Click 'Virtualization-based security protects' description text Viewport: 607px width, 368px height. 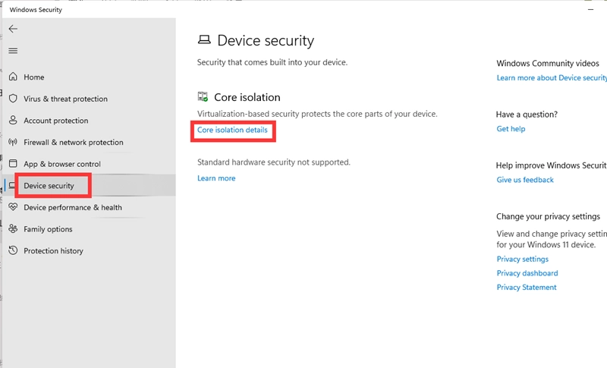pyautogui.click(x=317, y=114)
